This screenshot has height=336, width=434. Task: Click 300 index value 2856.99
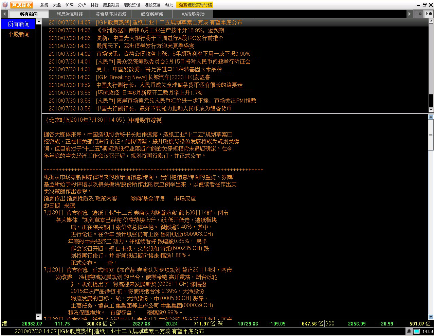point(357,324)
